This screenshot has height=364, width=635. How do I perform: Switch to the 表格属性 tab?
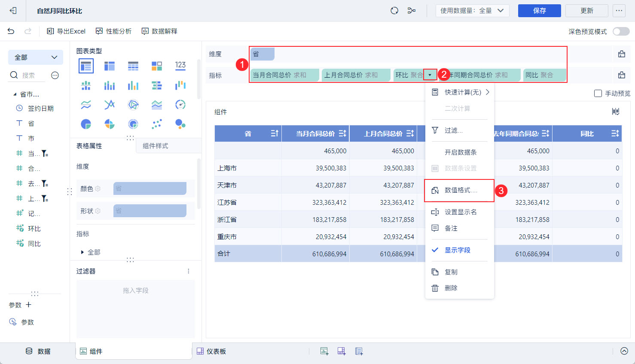click(89, 146)
